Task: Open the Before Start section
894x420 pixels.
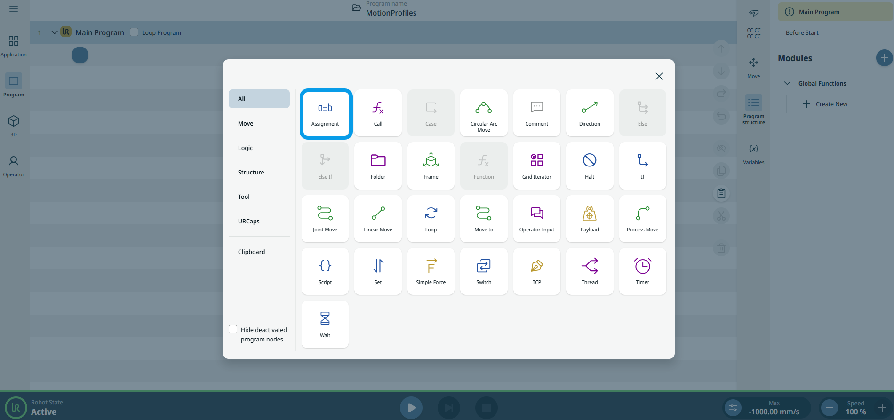Action: 802,32
